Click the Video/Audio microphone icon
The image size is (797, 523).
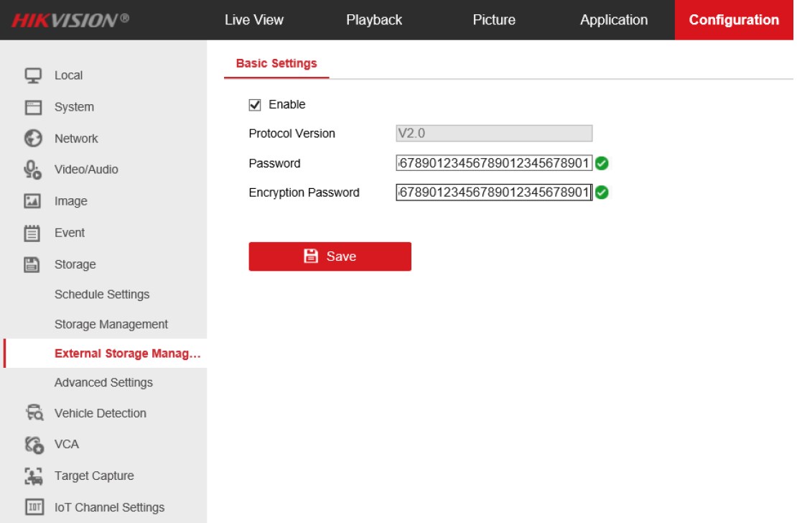pyautogui.click(x=33, y=170)
